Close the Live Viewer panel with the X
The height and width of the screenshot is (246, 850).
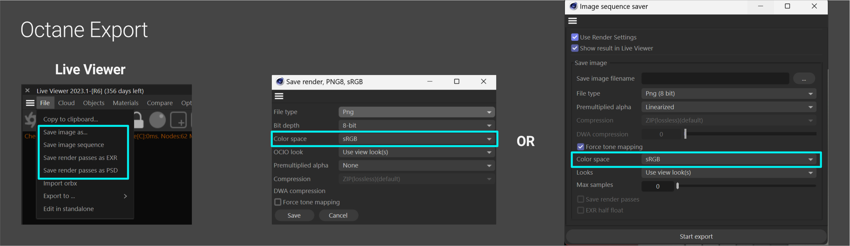[x=28, y=91]
